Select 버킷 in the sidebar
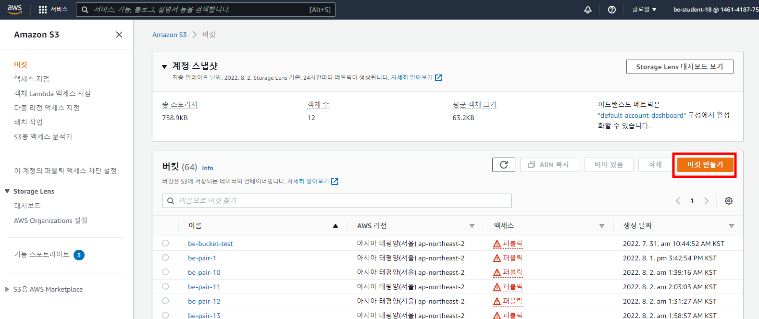 point(21,64)
